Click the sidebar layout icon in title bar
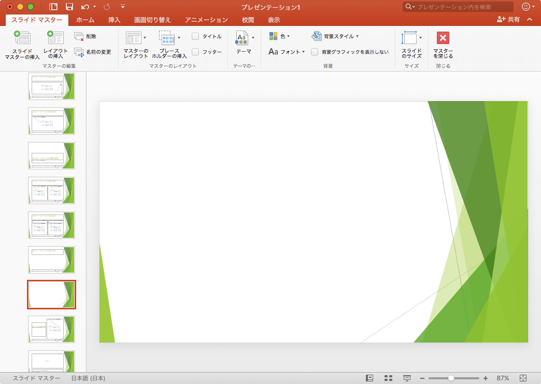Image resolution: width=541 pixels, height=384 pixels. click(53, 7)
